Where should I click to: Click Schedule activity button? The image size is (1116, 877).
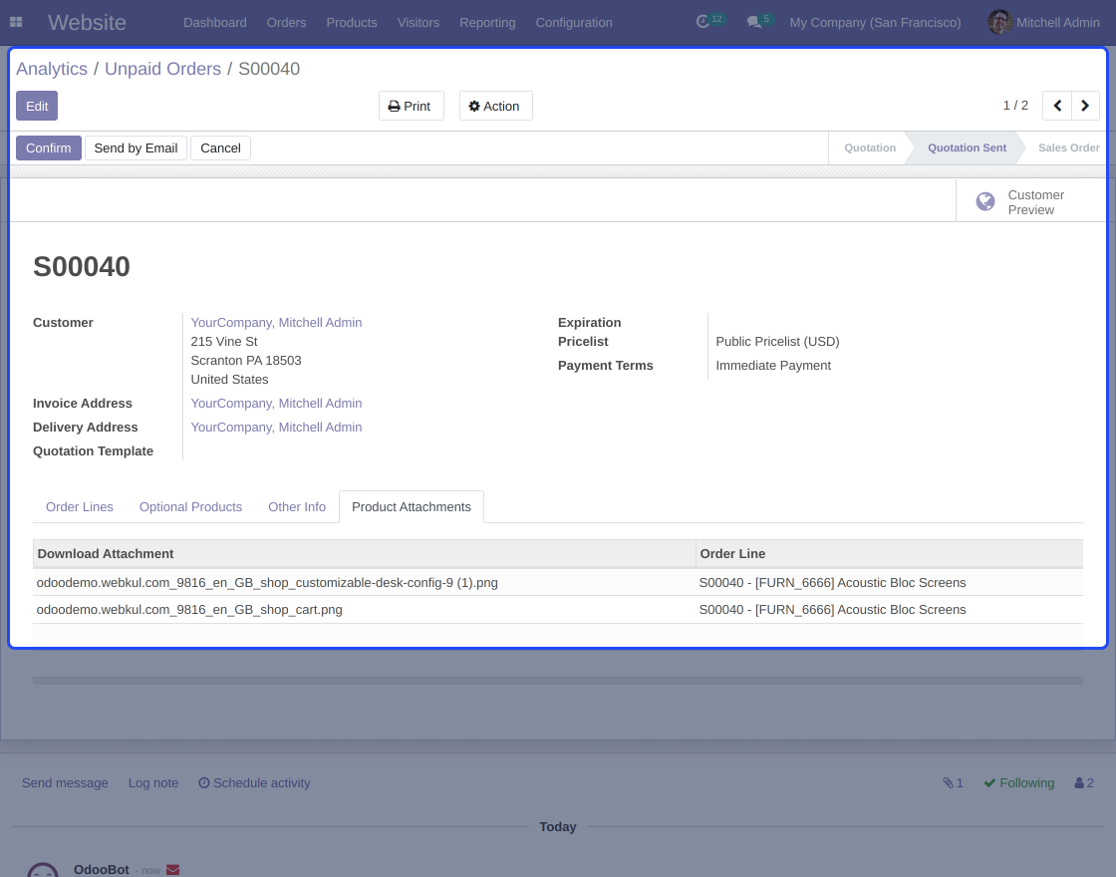(254, 783)
